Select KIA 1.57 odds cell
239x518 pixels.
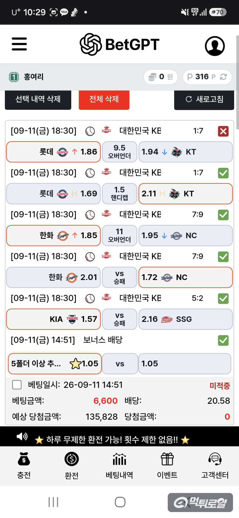[54, 319]
